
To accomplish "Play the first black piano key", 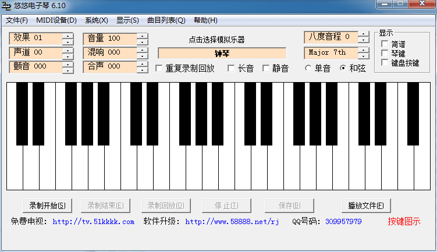I will tap(22, 113).
